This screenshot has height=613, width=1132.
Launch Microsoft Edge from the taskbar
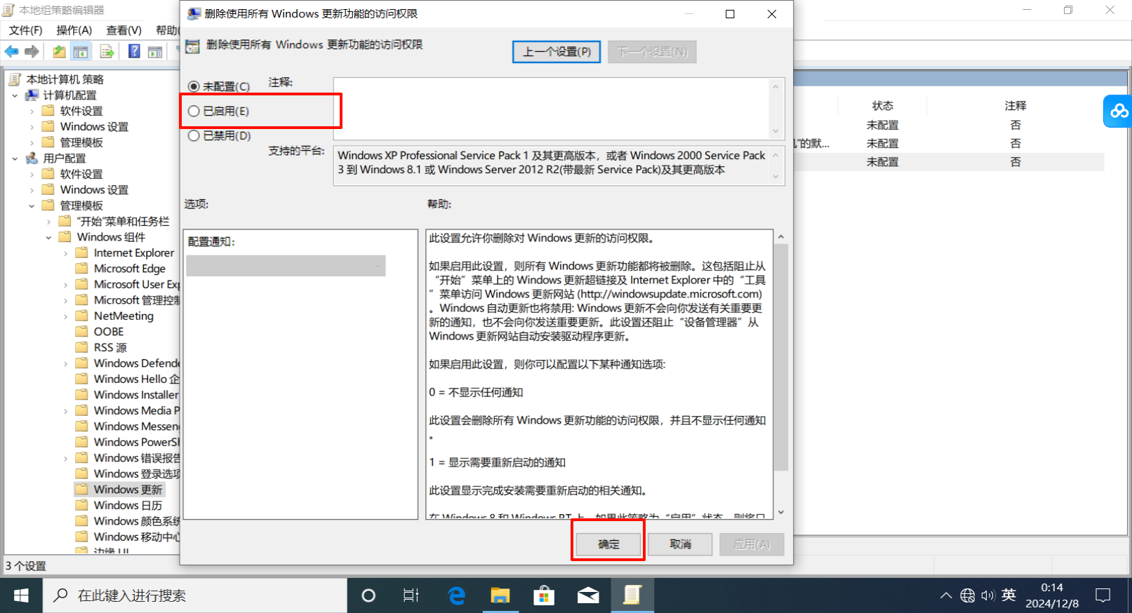(x=457, y=595)
